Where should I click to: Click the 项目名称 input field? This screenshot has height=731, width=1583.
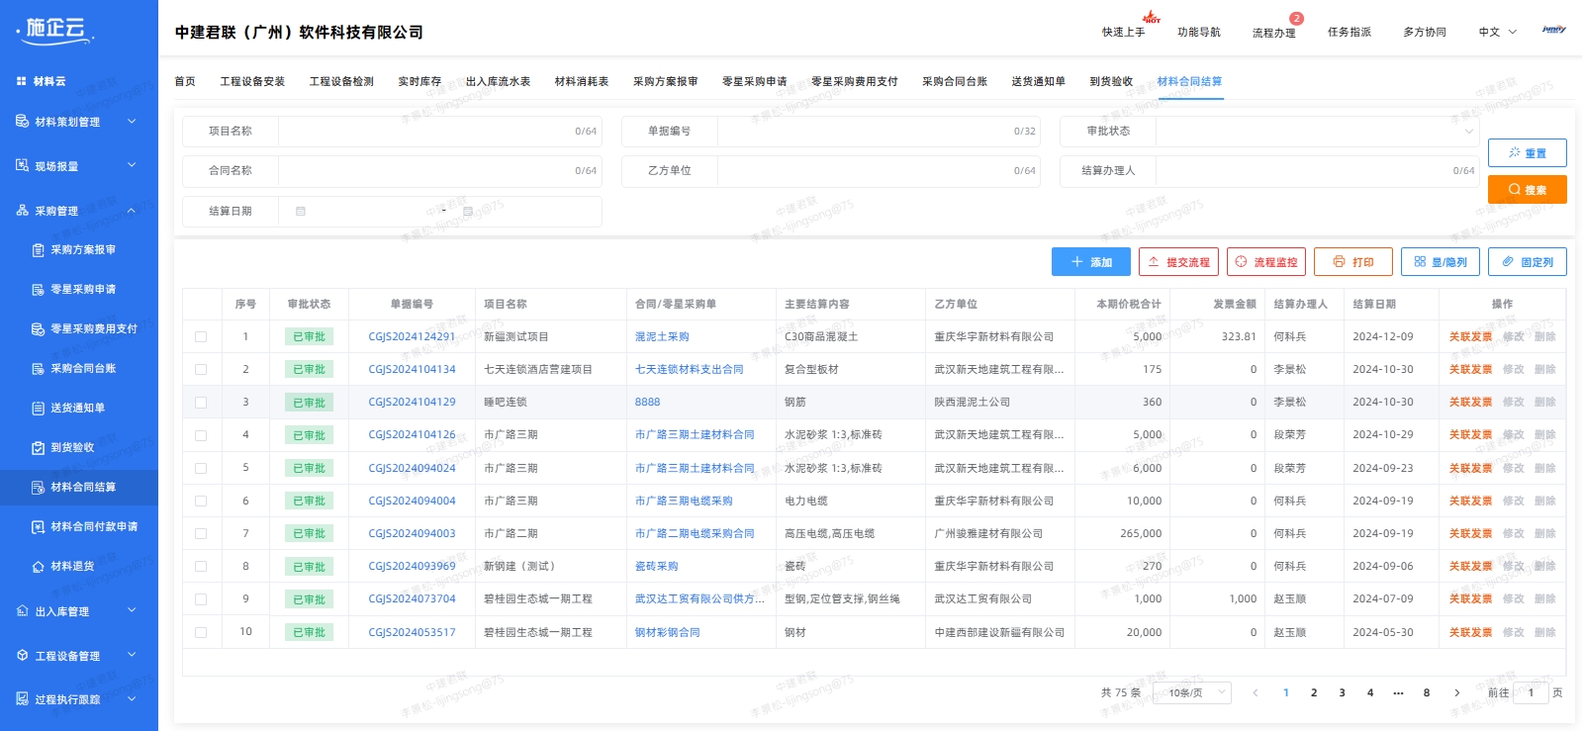point(425,132)
